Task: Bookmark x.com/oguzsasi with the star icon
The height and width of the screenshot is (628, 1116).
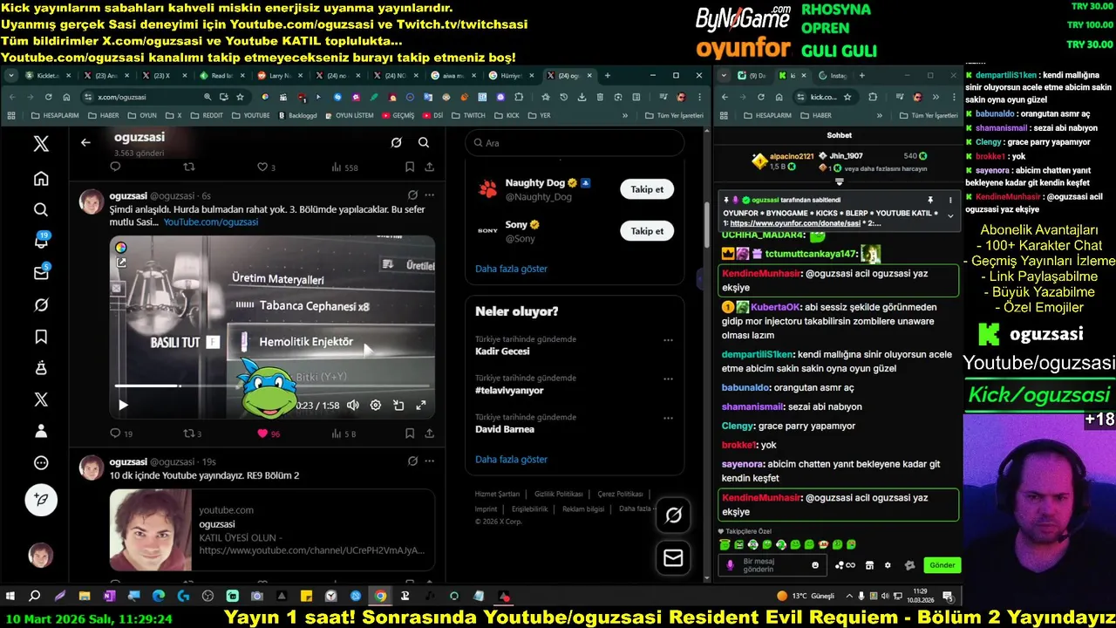Action: pyautogui.click(x=240, y=97)
